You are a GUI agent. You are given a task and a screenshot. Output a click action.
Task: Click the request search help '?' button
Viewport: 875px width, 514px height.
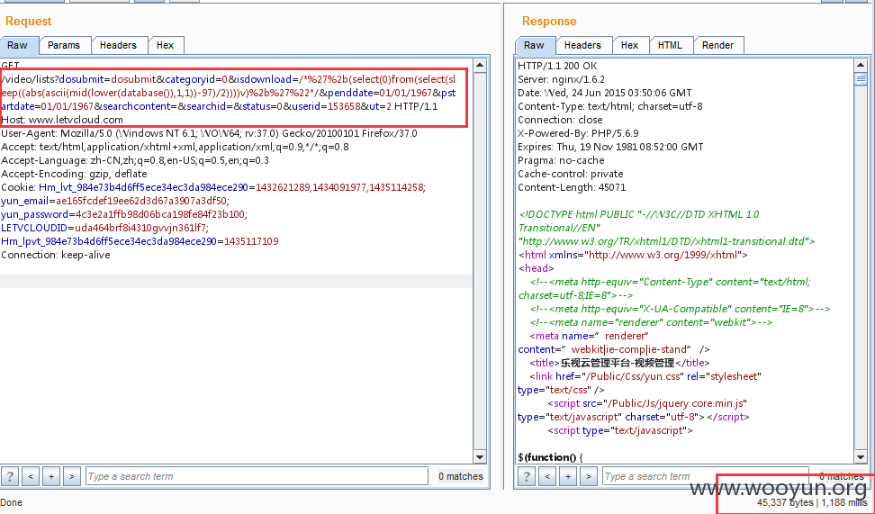[x=10, y=476]
